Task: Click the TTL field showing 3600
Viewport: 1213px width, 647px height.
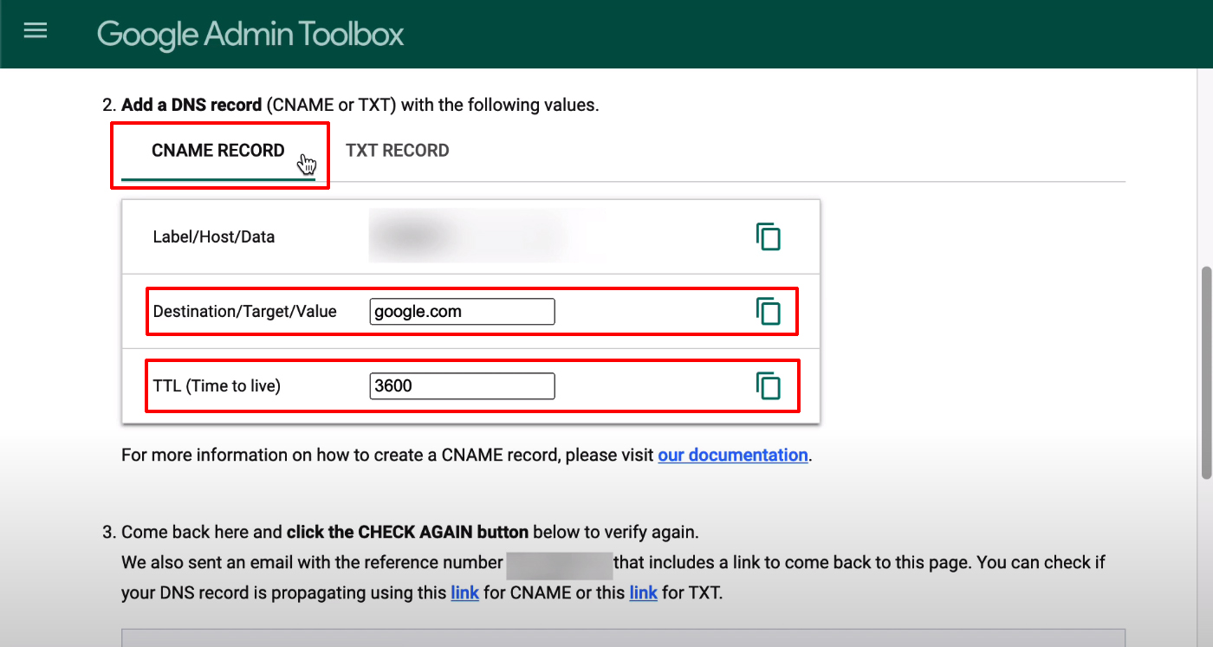Action: [461, 386]
